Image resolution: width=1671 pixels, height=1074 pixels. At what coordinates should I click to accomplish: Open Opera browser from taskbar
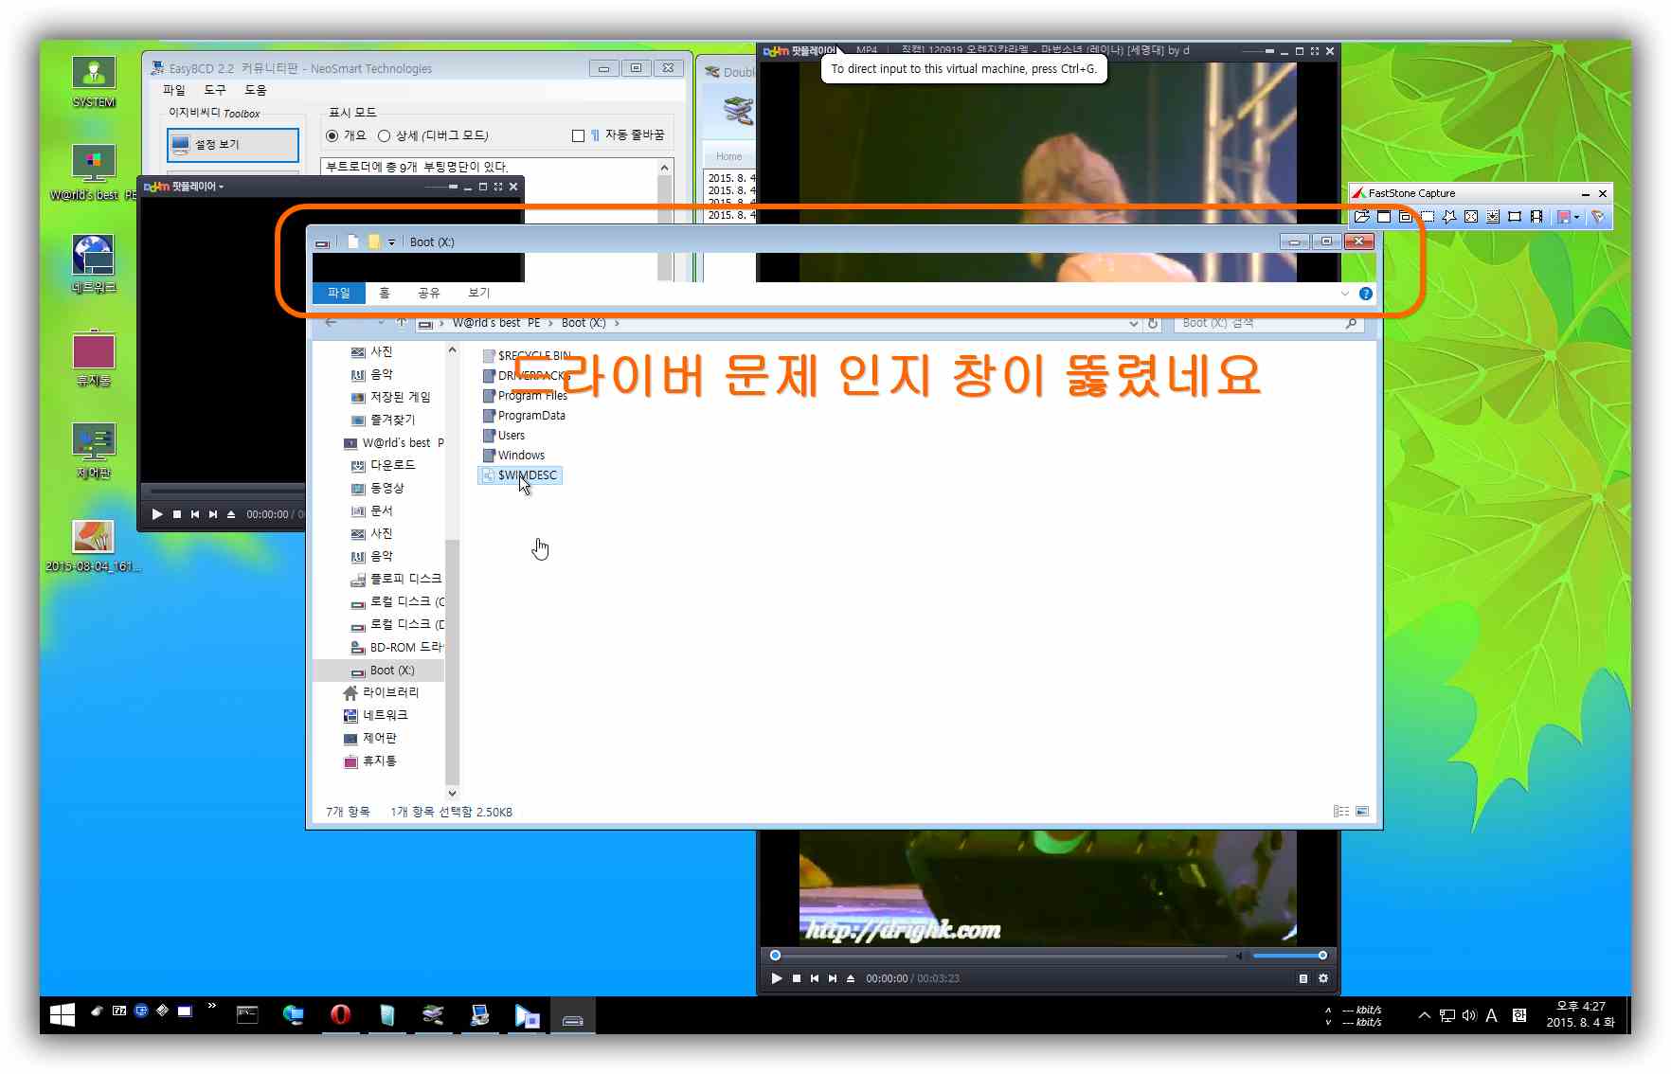click(x=340, y=1015)
